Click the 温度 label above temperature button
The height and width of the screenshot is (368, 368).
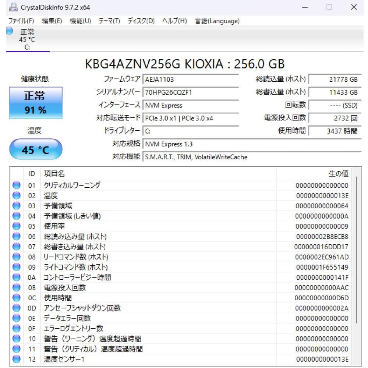35,131
